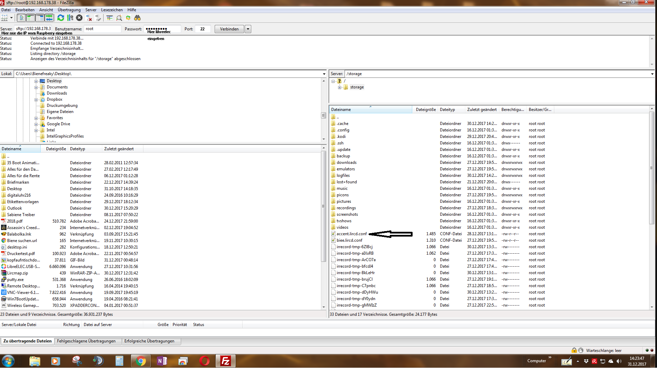The width and height of the screenshot is (657, 368).
Task: Click the remote file list vertical scrollbar
Action: point(652,168)
